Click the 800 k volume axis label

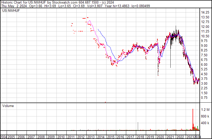pos(205,116)
